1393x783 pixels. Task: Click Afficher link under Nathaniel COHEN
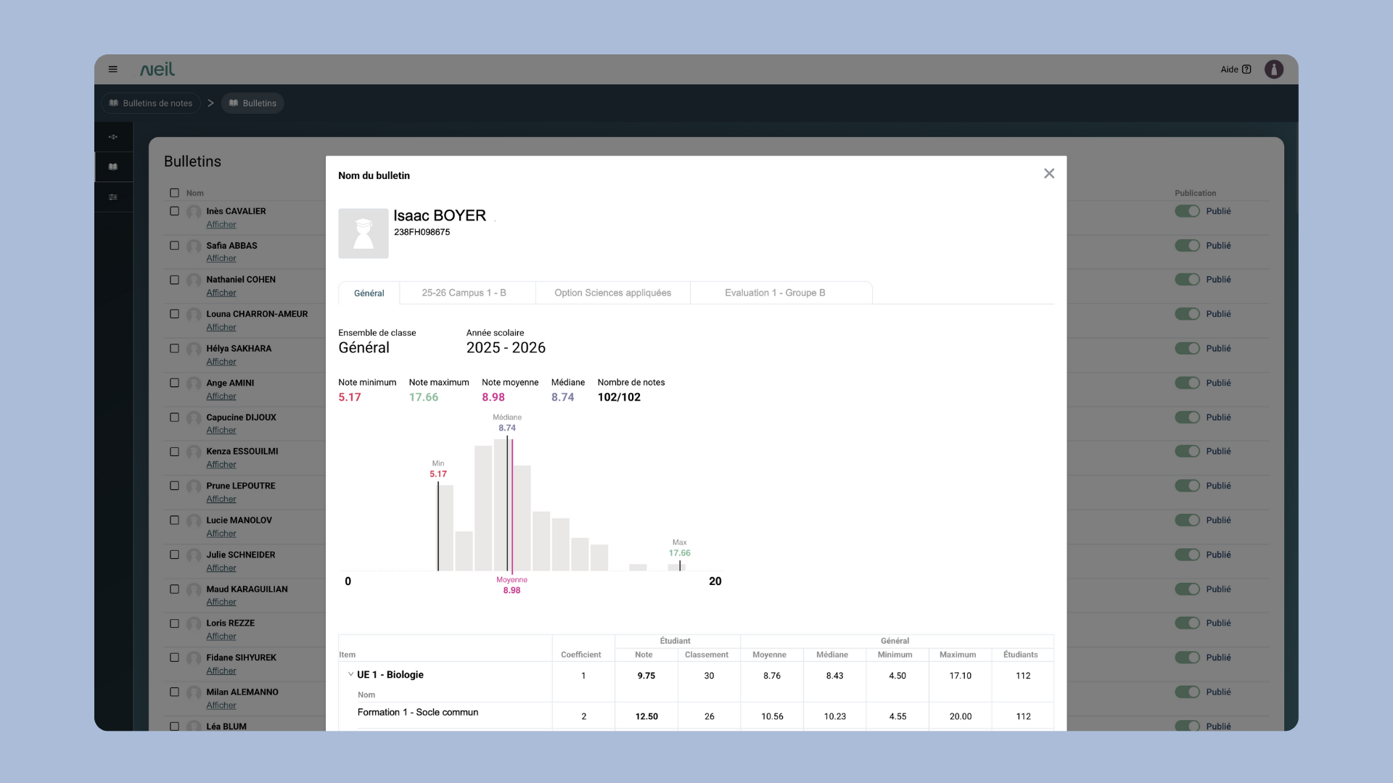[x=221, y=293]
